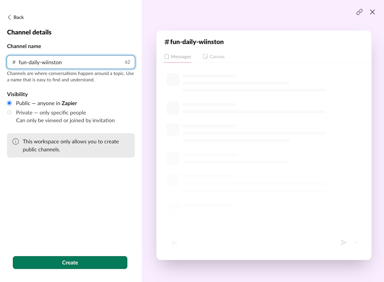This screenshot has width=384, height=282.
Task: Click the 'Channels are where conversations happen' help text
Action: tap(70, 77)
